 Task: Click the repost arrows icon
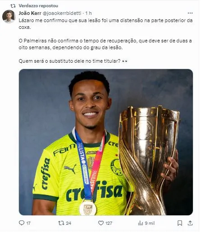61,223
